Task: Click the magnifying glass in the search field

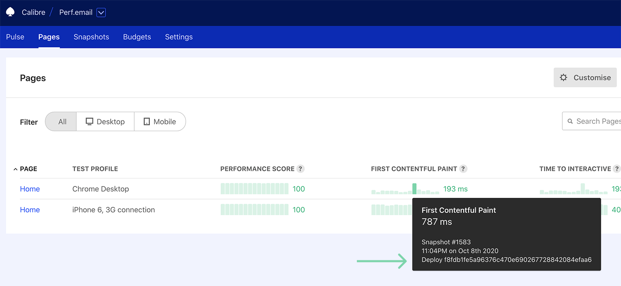Action: click(x=570, y=121)
